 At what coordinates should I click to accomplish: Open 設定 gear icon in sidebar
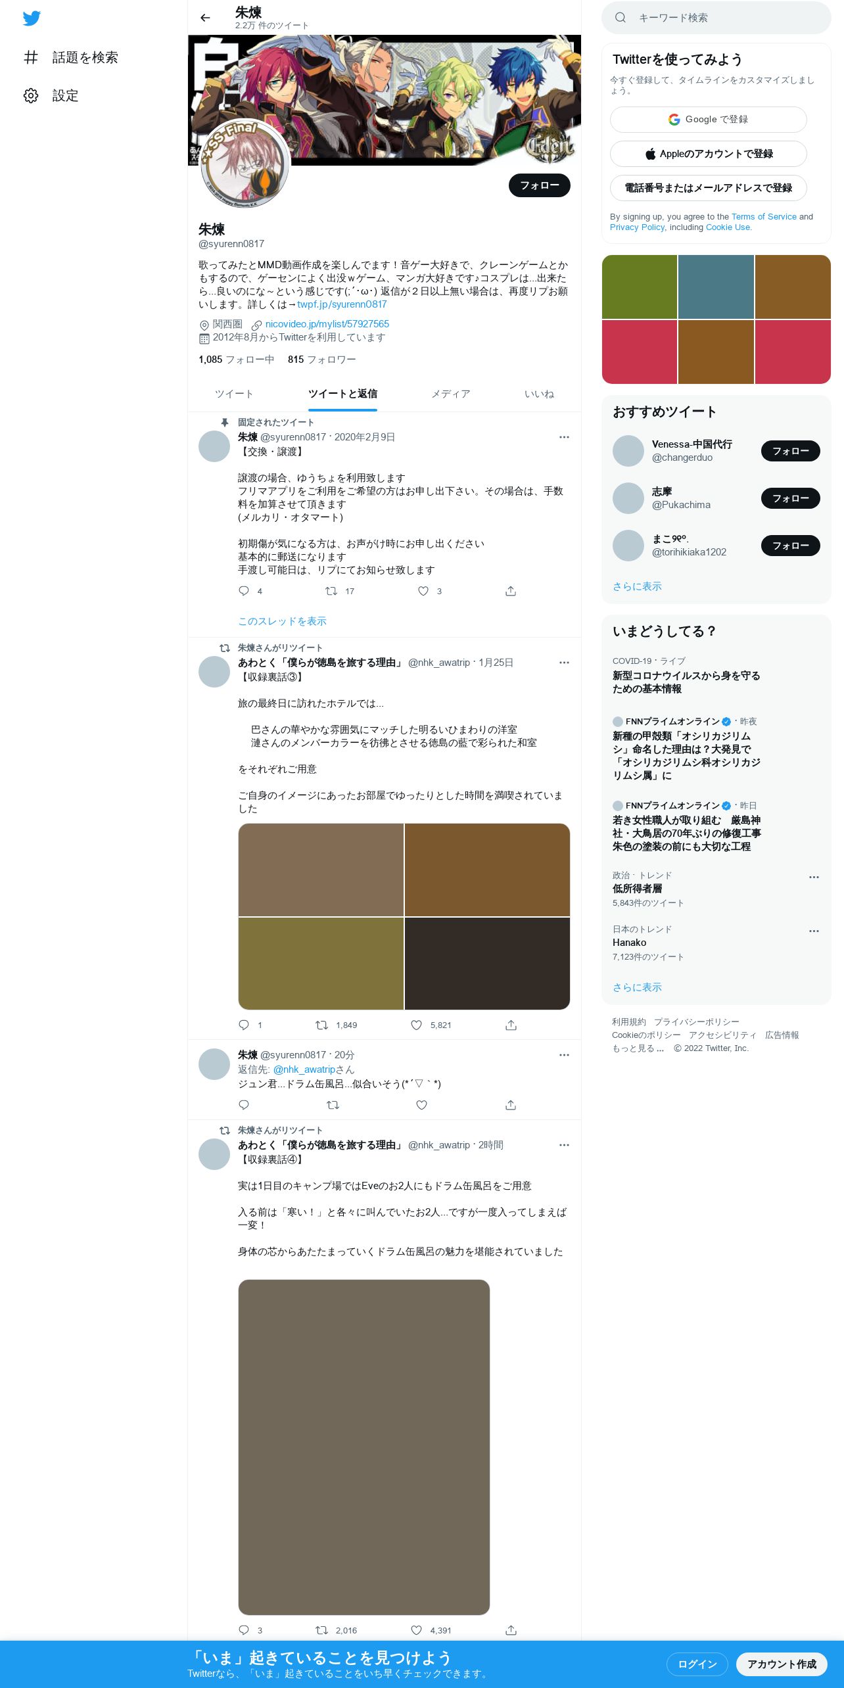point(31,95)
